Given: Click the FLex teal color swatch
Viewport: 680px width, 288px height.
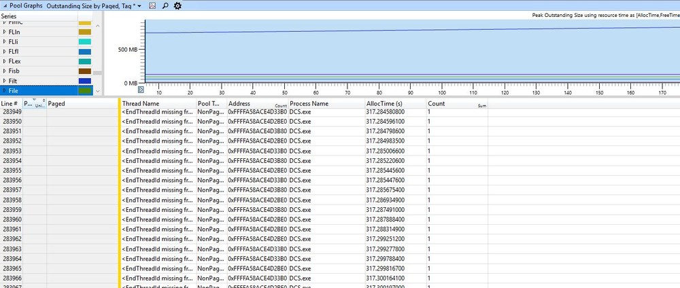Looking at the screenshot, I should pyautogui.click(x=84, y=62).
